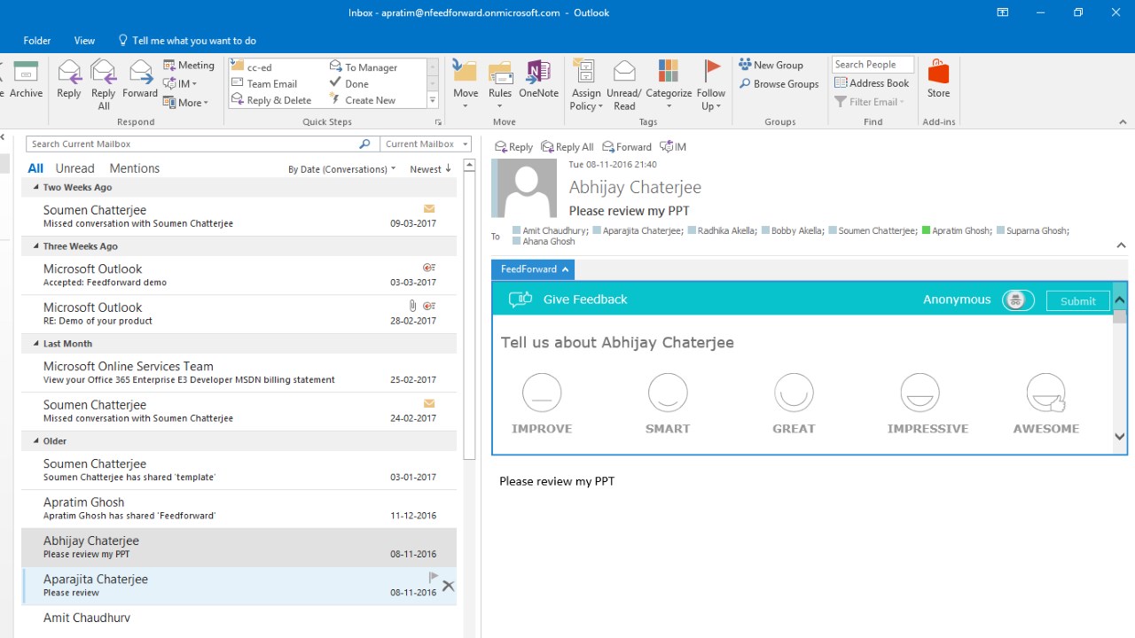Open the Filter Email dropdown

pyautogui.click(x=870, y=102)
